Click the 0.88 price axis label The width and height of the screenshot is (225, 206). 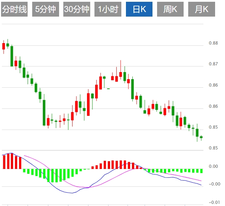coord(213,43)
